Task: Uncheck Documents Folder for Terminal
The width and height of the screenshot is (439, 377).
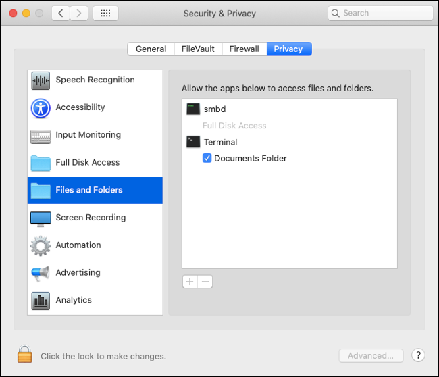Action: 207,159
